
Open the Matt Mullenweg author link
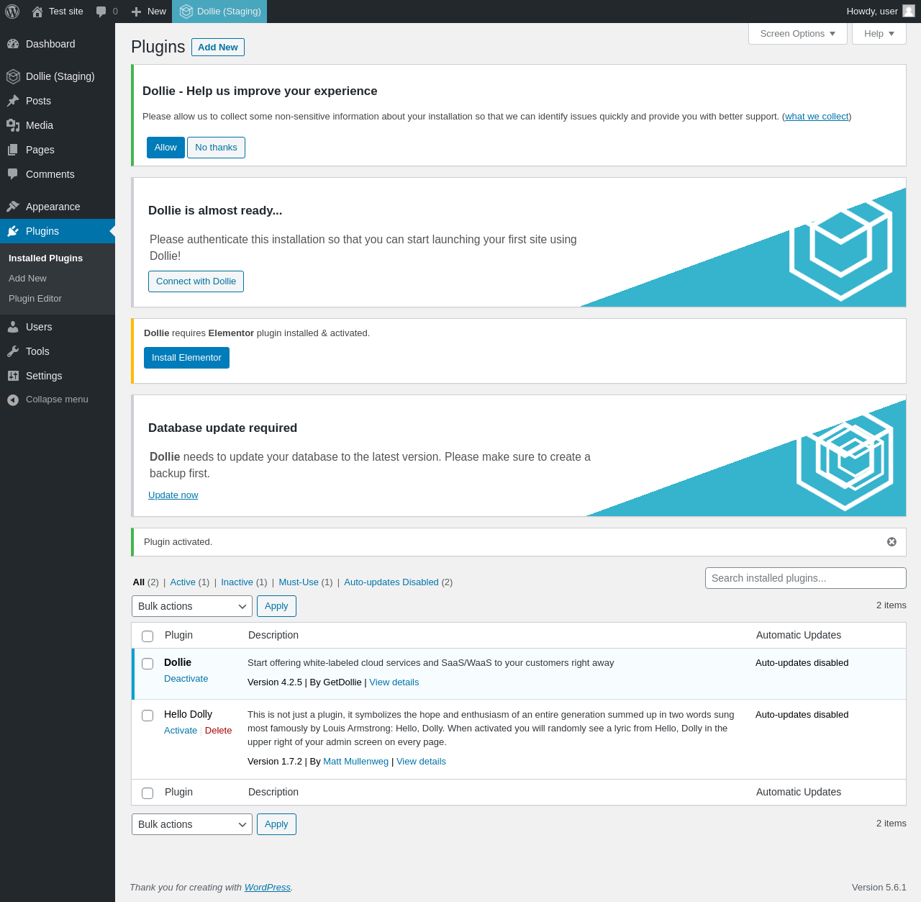355,762
